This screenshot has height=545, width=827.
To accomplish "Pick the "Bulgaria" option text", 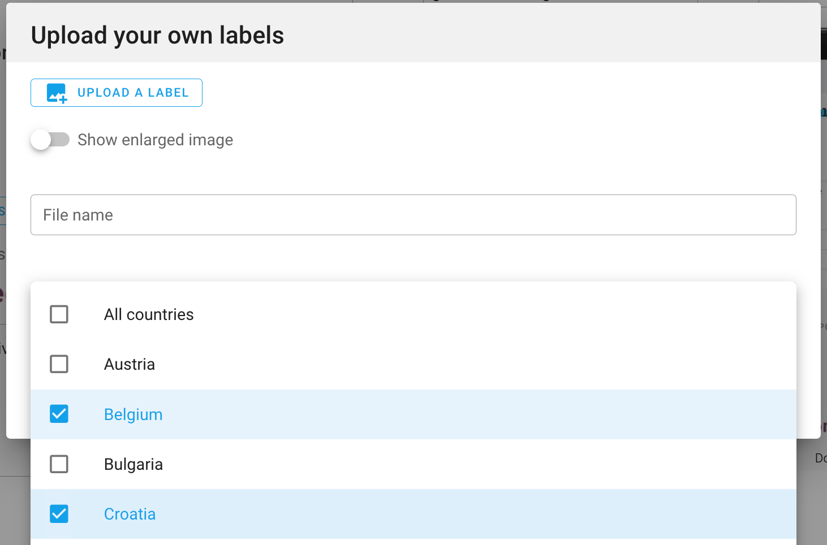I will [x=133, y=464].
